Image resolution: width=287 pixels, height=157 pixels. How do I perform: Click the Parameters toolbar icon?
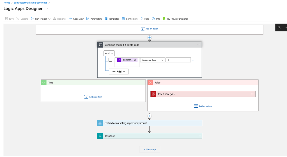point(88,19)
